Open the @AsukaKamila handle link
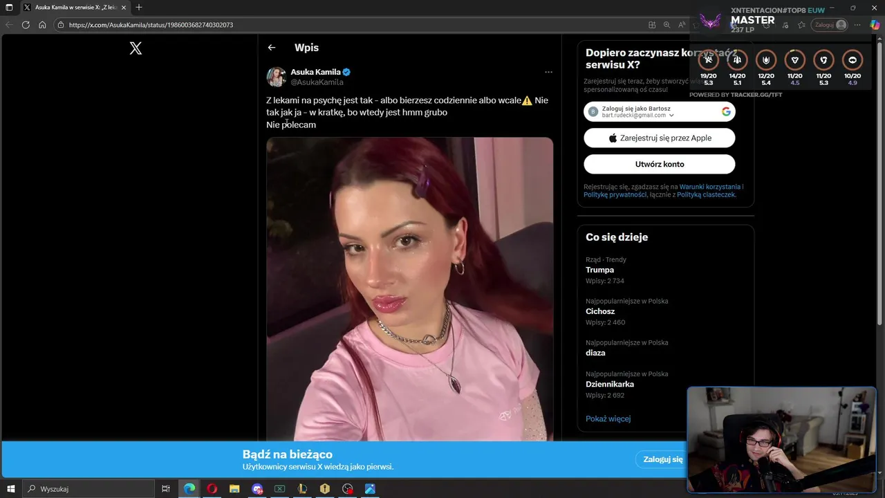 (317, 82)
